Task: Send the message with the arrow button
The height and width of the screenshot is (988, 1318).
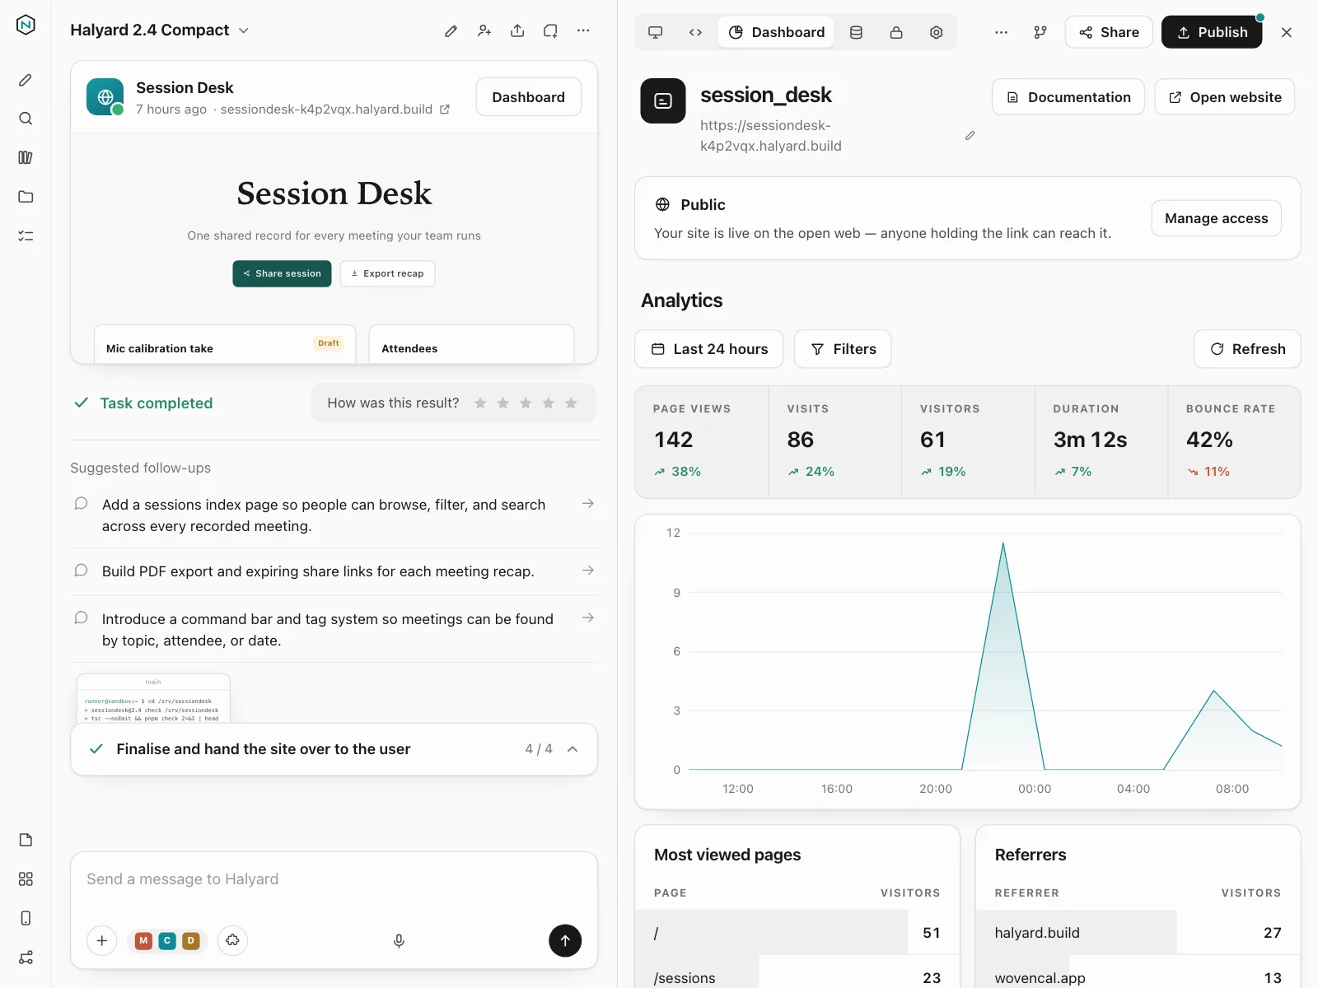Action: [565, 940]
